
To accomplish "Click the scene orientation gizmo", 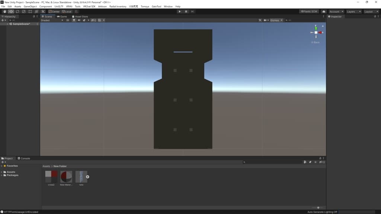I will [x=316, y=33].
